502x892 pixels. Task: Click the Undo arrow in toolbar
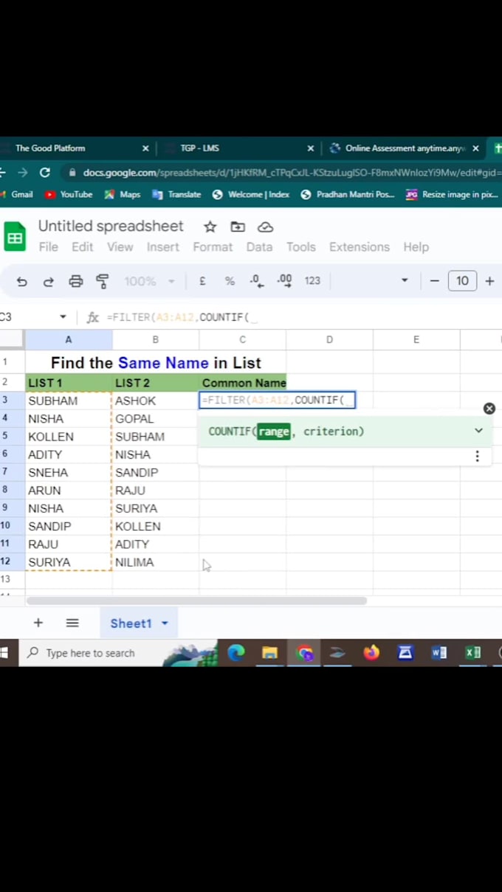(x=21, y=281)
